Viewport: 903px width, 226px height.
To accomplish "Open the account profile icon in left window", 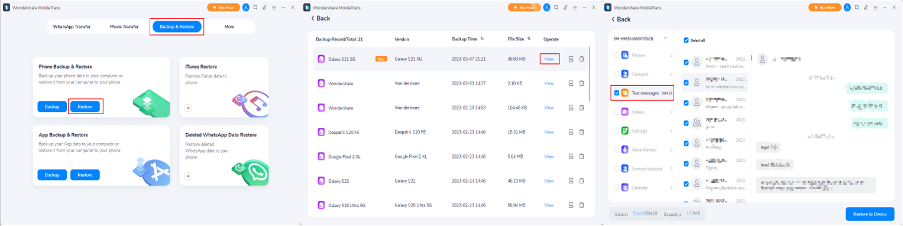I will (246, 8).
